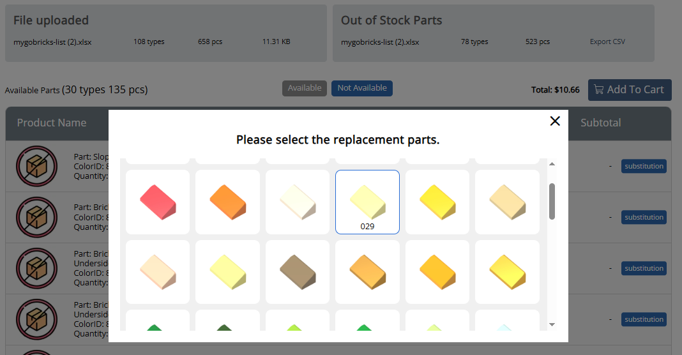
Task: Click the first out-of-stock box icon
Action: click(x=36, y=167)
